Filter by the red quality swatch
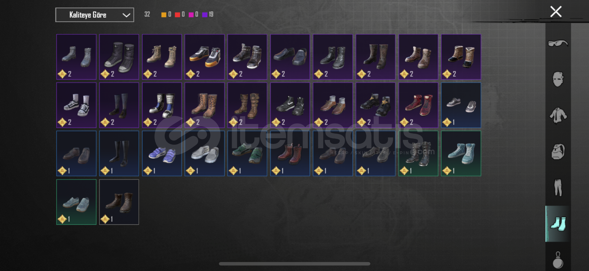Image resolution: width=589 pixels, height=271 pixels. tap(177, 15)
